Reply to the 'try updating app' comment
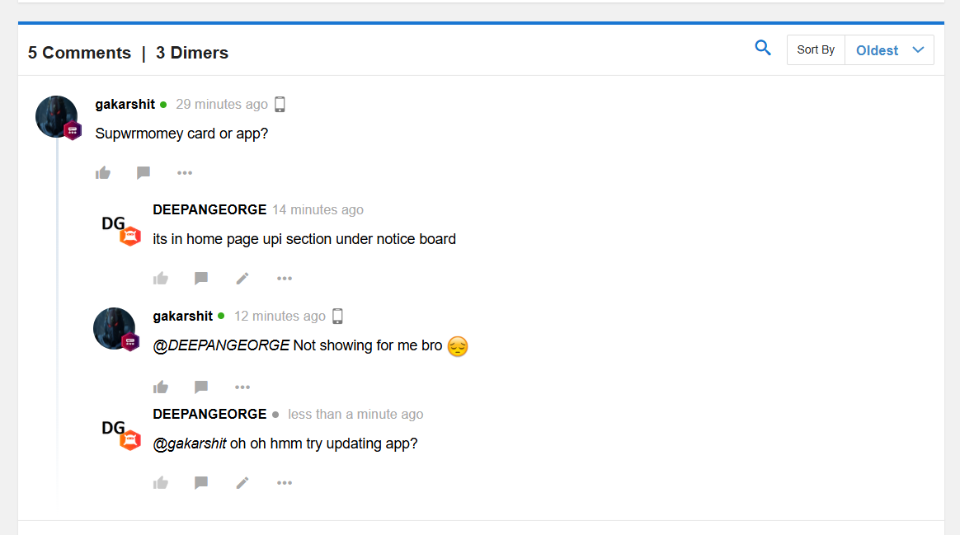The height and width of the screenshot is (535, 960). click(x=201, y=483)
